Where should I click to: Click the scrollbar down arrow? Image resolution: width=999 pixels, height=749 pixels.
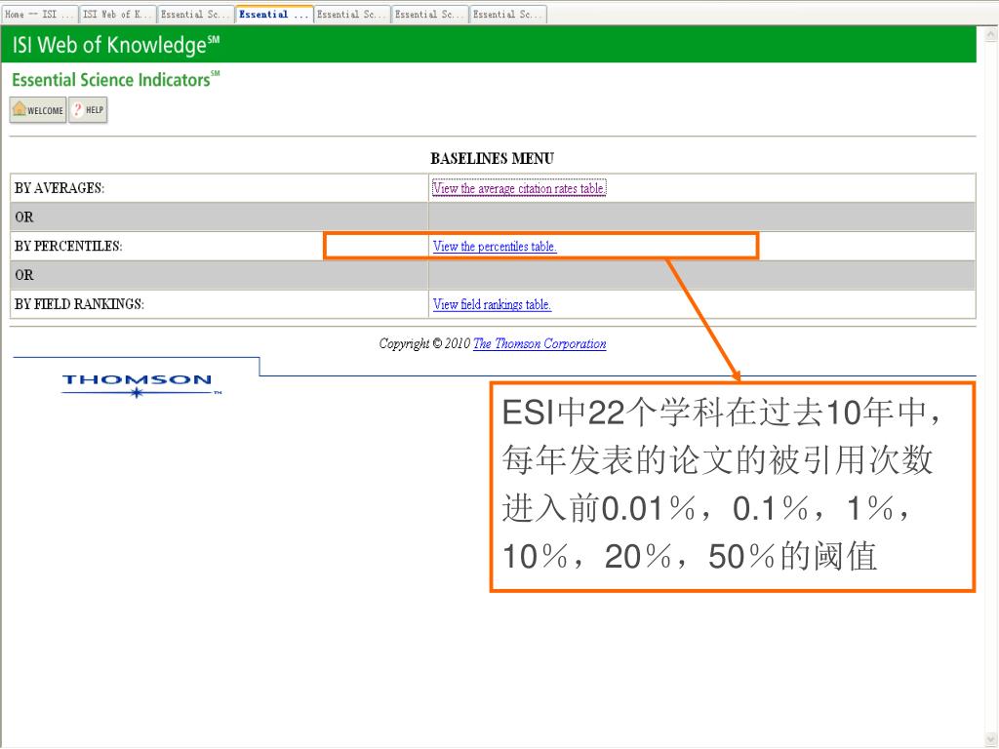point(991,738)
